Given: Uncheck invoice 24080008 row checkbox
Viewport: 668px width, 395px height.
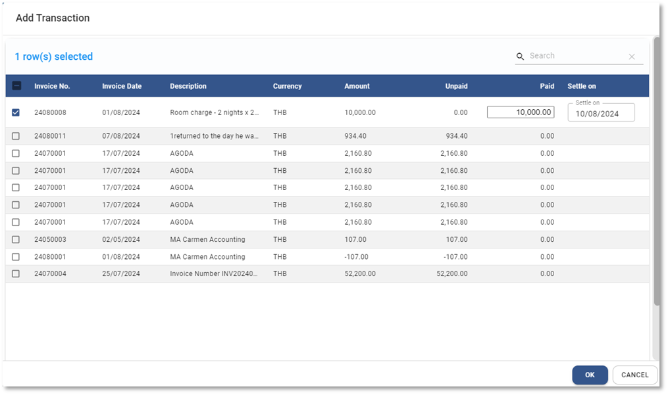Looking at the screenshot, I should 16,112.
